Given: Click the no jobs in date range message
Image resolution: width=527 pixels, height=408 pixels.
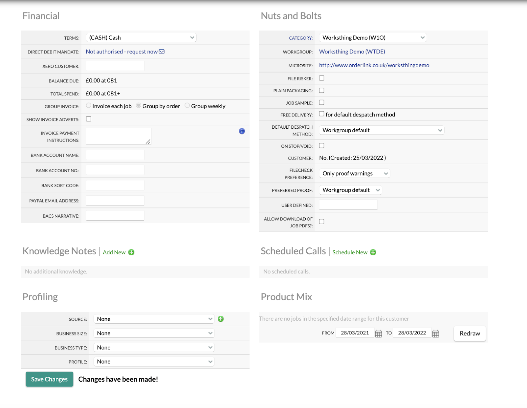Looking at the screenshot, I should (x=334, y=319).
